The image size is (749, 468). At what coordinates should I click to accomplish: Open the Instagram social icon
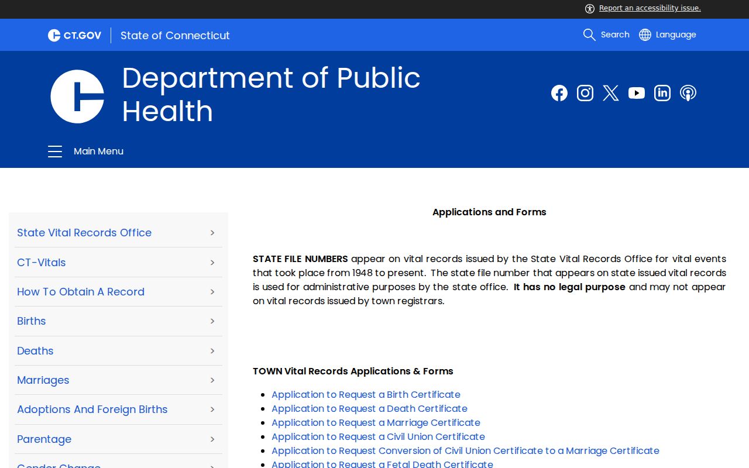pyautogui.click(x=585, y=93)
